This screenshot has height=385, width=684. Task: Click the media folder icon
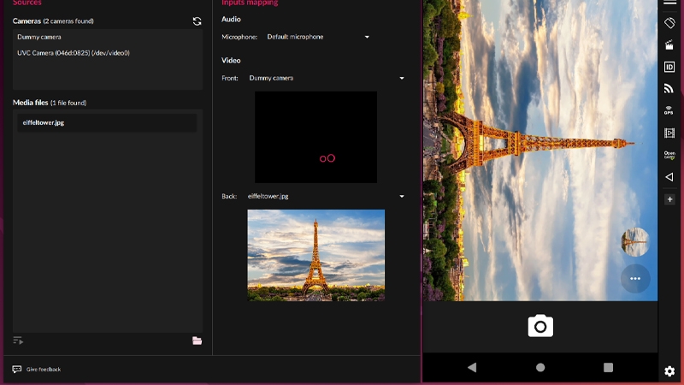(x=198, y=341)
